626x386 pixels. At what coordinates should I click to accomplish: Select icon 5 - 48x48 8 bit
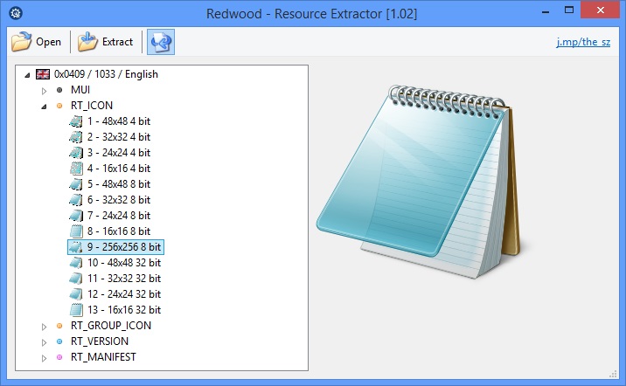click(x=118, y=184)
